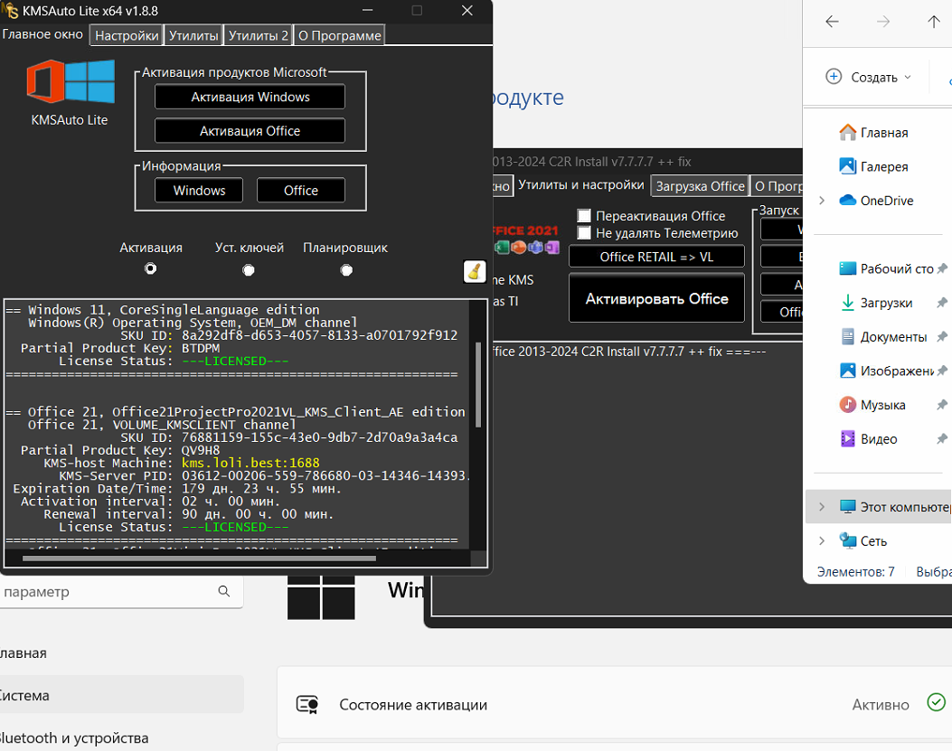This screenshot has width=952, height=751.
Task: Click Office RETAIL => VL button
Action: 656,257
